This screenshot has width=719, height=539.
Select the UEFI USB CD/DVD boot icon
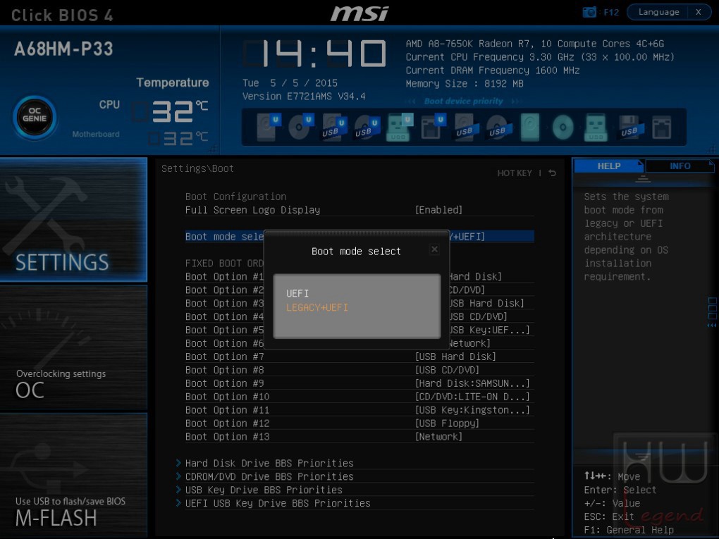(x=367, y=128)
